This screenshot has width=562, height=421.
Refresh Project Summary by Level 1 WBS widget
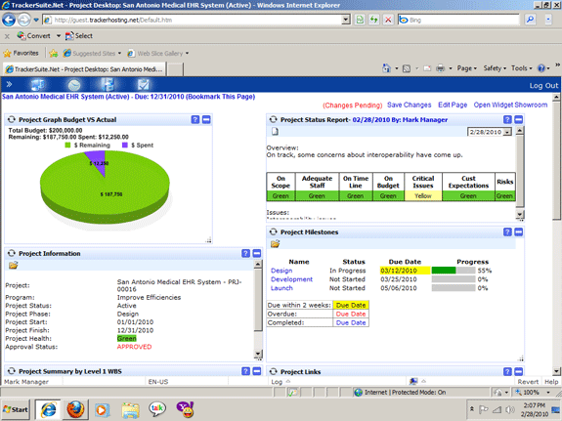coord(12,371)
